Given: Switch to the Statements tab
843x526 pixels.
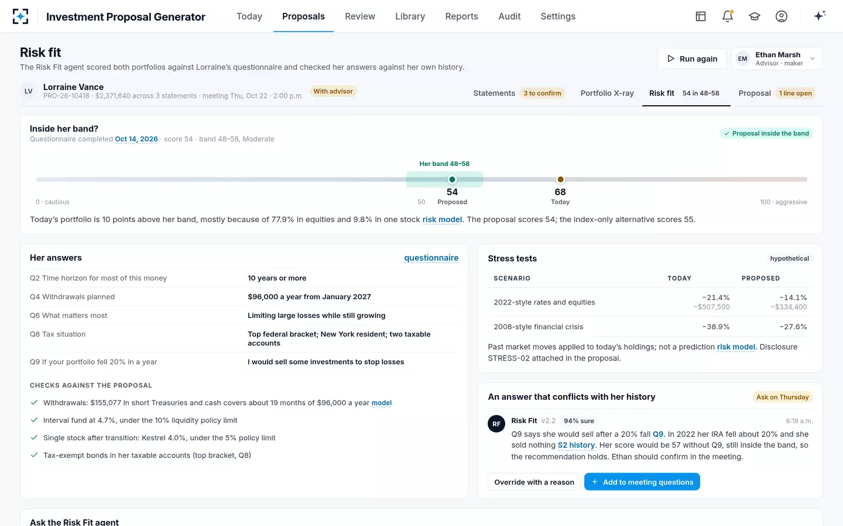Looking at the screenshot, I should point(519,93).
